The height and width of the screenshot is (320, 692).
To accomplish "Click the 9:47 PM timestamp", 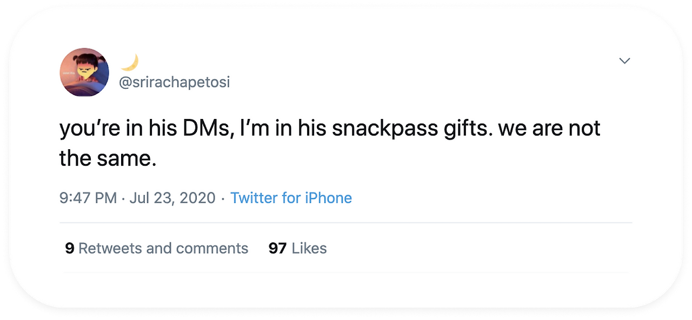I will (x=88, y=198).
